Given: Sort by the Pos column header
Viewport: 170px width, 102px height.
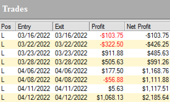Looking at the screenshot, I should (8, 27).
